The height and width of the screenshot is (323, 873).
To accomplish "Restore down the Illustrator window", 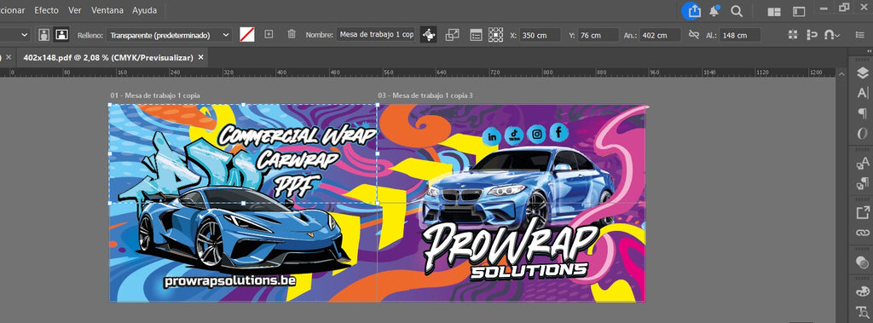I will pyautogui.click(x=845, y=7).
